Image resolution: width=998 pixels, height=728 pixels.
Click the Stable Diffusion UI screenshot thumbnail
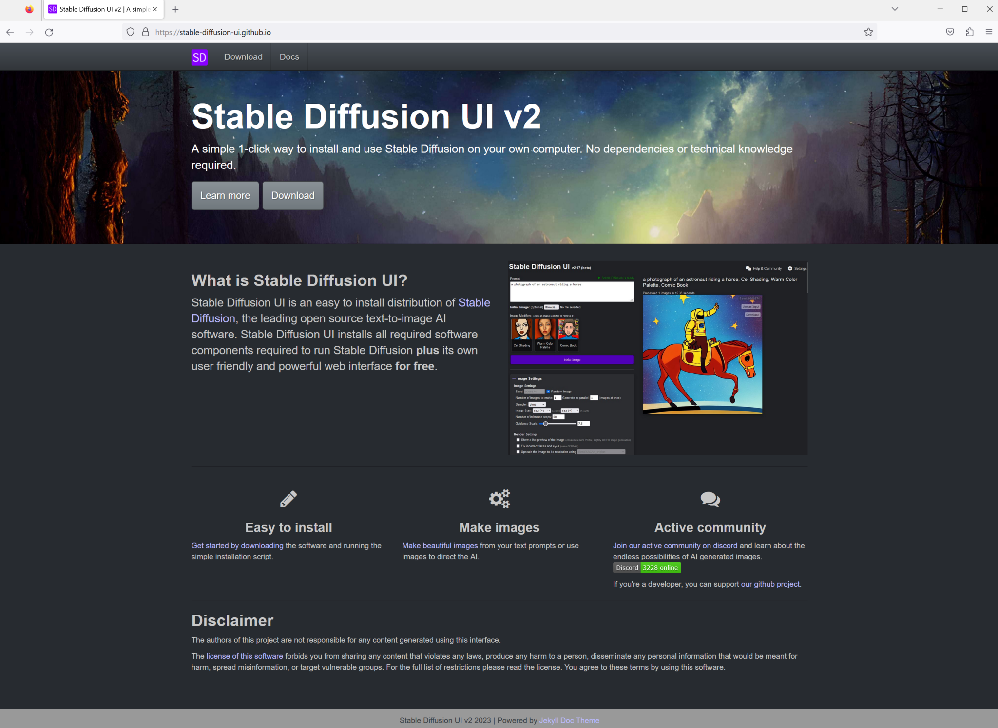(657, 358)
